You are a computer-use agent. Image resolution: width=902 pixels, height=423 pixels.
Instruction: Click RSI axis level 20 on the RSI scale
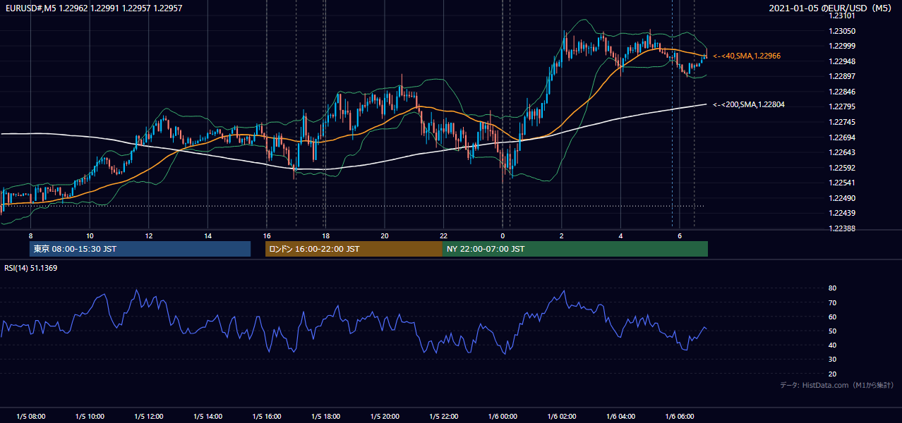pyautogui.click(x=833, y=374)
